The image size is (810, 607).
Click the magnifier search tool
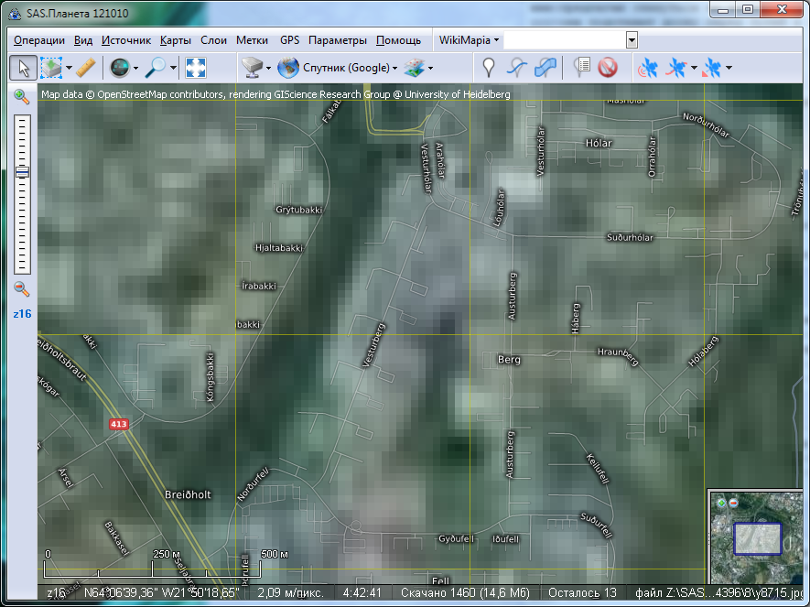point(156,68)
